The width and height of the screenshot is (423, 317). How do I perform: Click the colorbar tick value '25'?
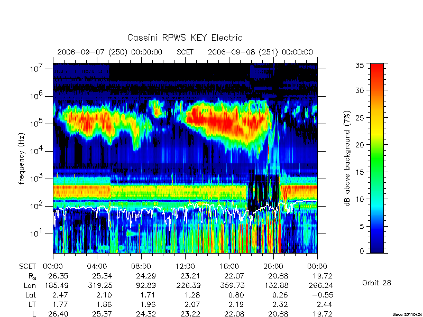click(360, 117)
